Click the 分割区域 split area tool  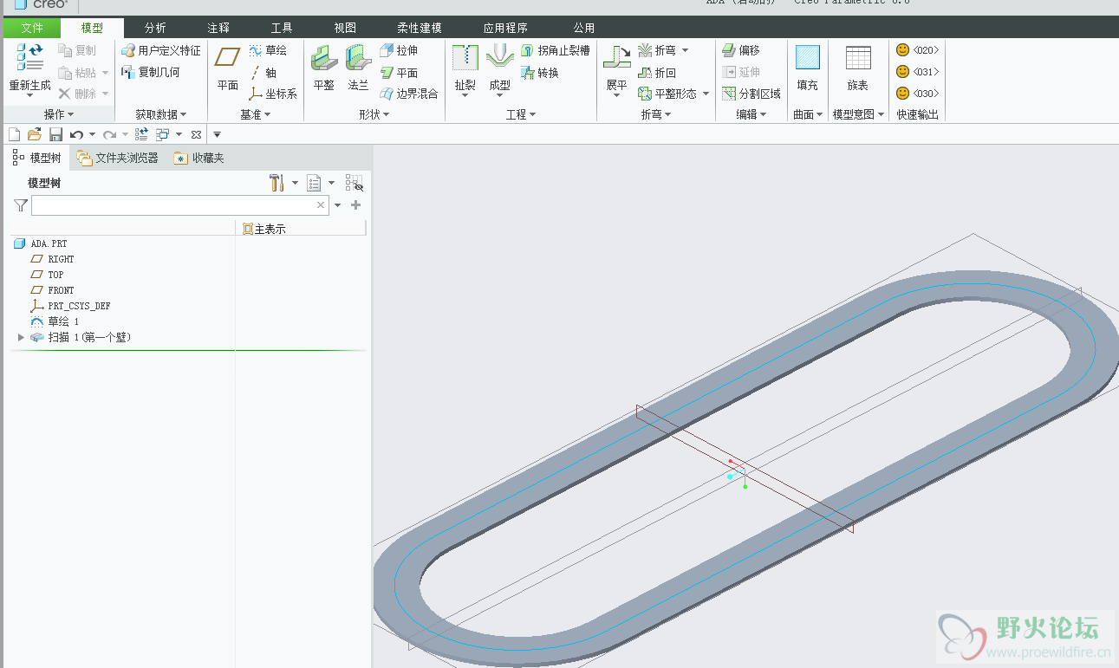[751, 94]
